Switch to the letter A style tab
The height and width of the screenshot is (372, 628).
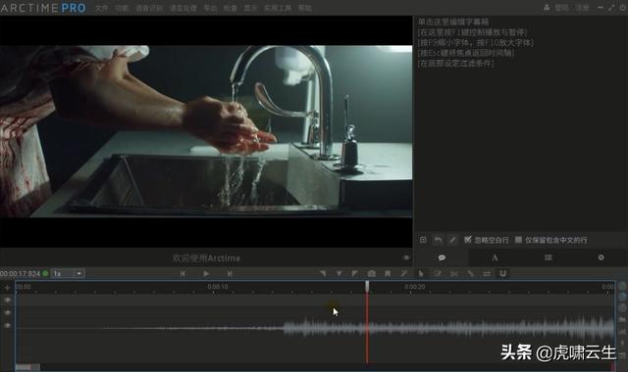[x=495, y=257]
